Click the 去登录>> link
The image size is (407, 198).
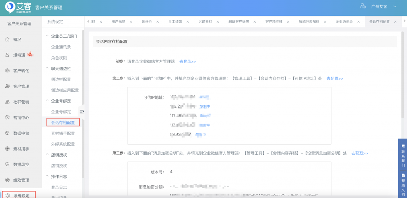coord(188,62)
